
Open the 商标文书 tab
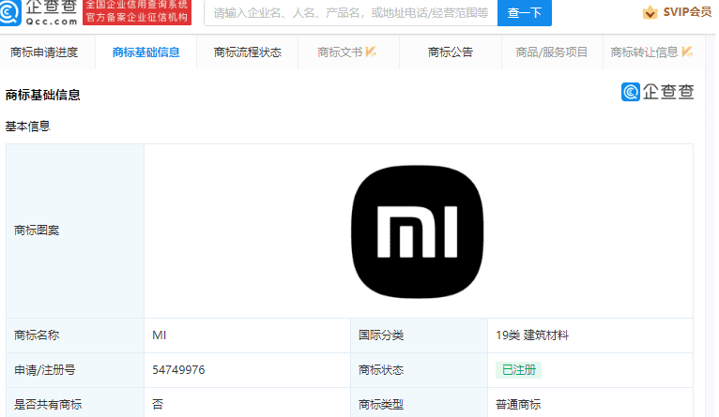347,52
